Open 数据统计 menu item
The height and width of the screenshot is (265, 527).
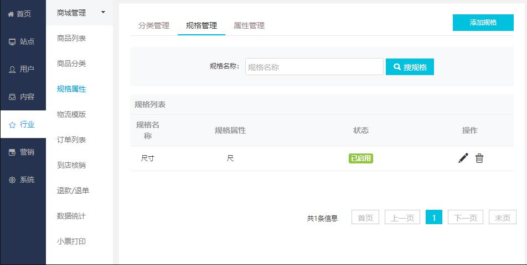(71, 216)
